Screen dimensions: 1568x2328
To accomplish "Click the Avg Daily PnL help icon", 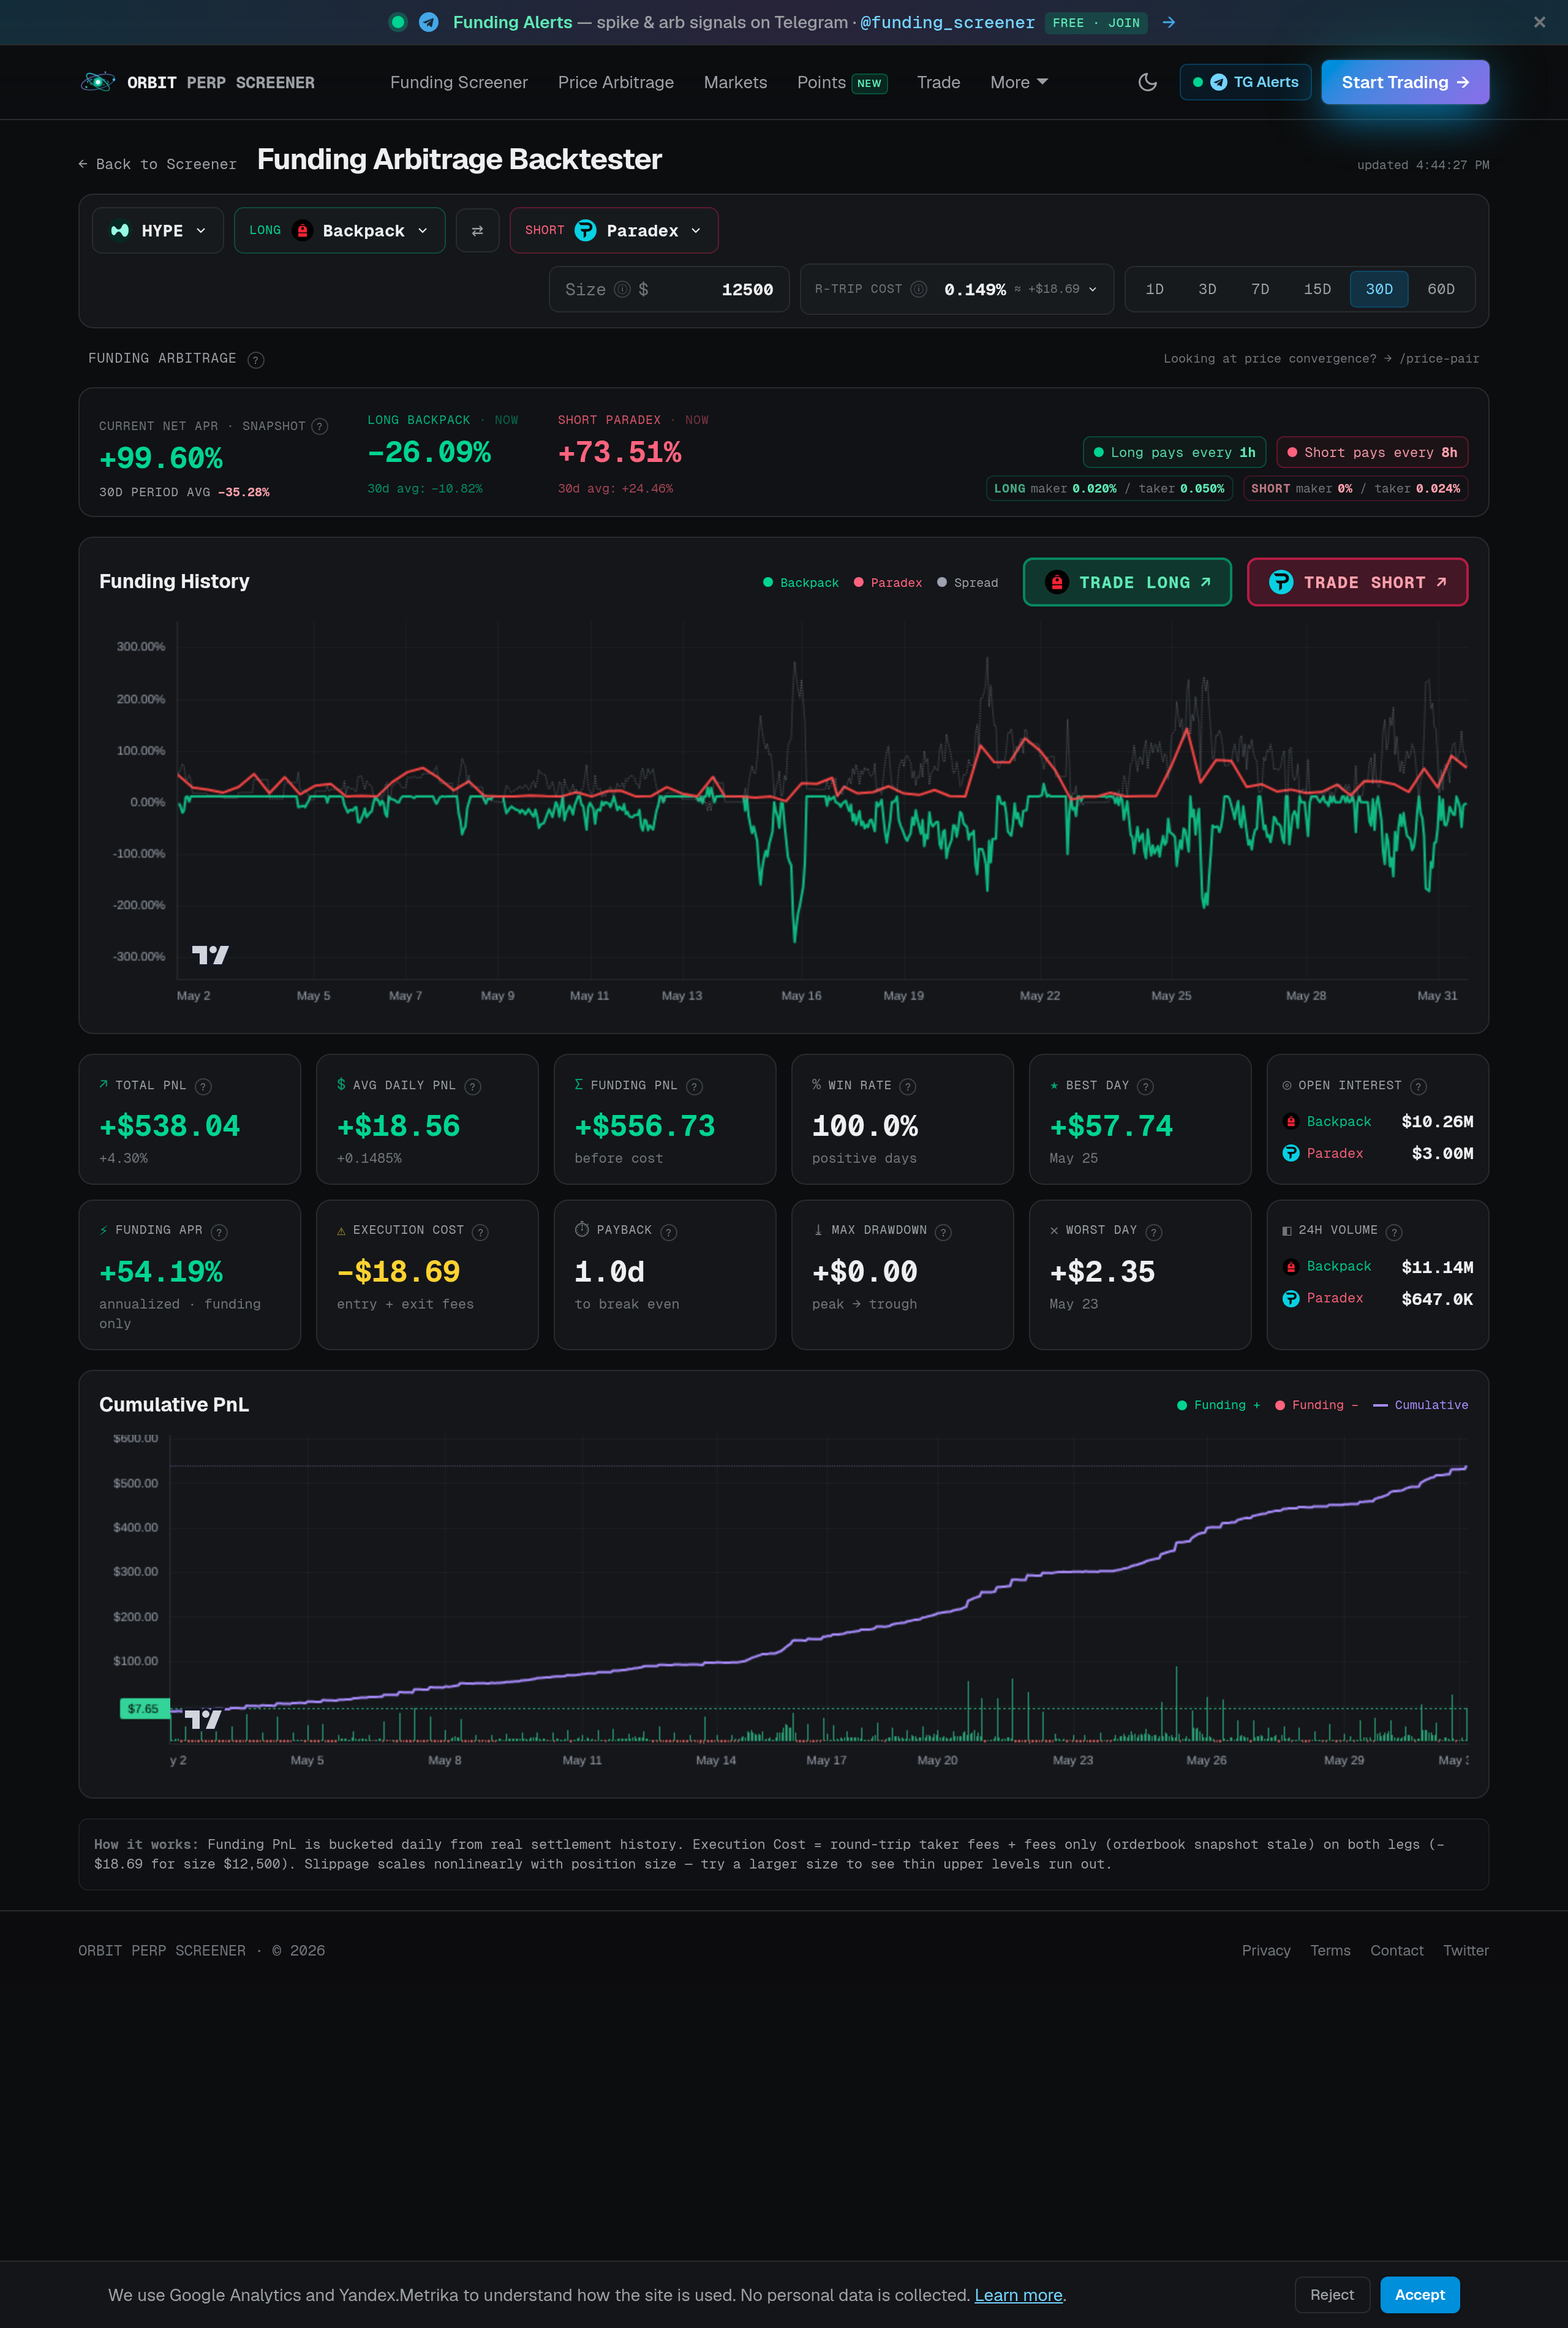I will pos(473,1086).
